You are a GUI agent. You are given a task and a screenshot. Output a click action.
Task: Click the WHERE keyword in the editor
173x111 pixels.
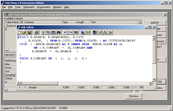24,58
